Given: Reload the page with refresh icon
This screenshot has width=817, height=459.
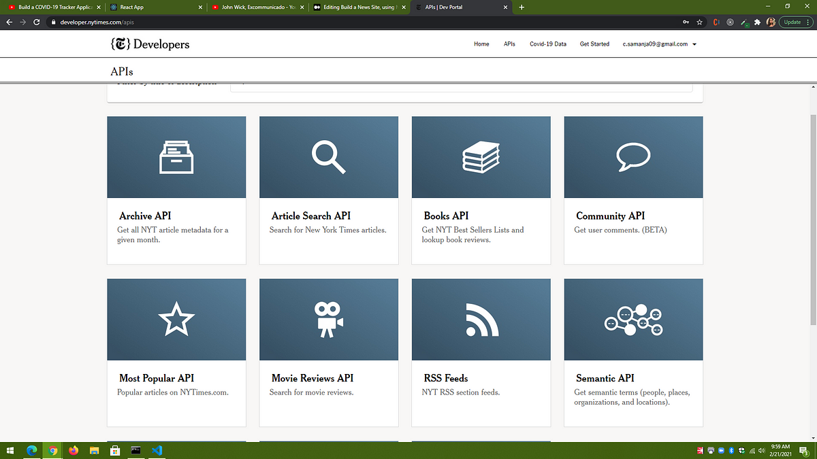Looking at the screenshot, I should pyautogui.click(x=37, y=22).
